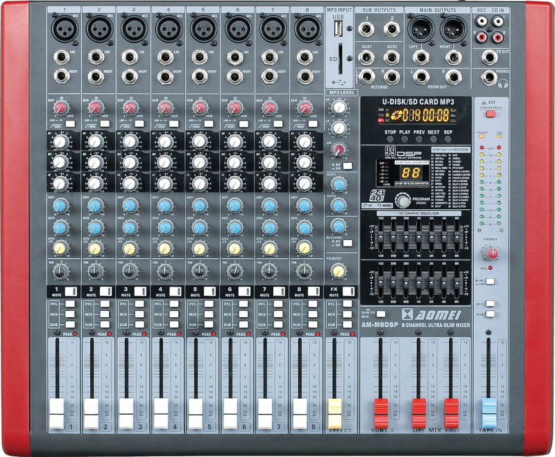Image resolution: width=555 pixels, height=457 pixels.
Task: Select the channel 5 MIC XLR input
Action: coord(203,29)
